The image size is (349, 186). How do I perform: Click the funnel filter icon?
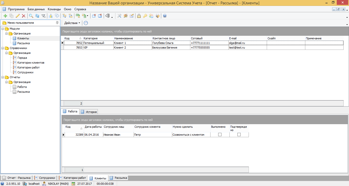(x=44, y=16)
